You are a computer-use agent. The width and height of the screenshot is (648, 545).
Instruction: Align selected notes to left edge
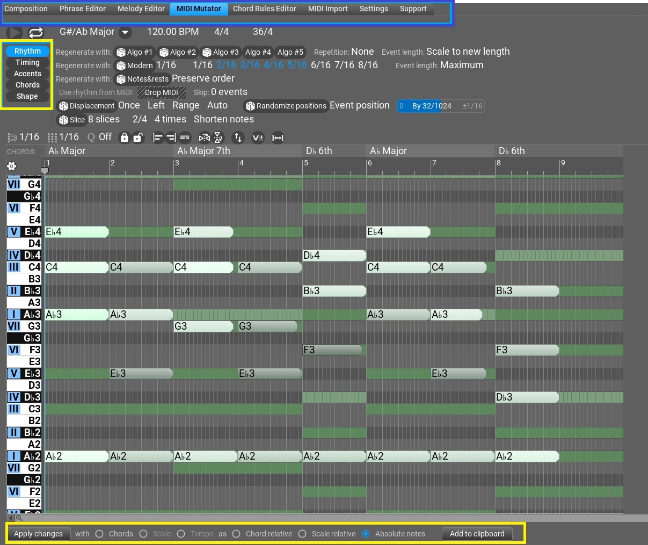point(158,137)
